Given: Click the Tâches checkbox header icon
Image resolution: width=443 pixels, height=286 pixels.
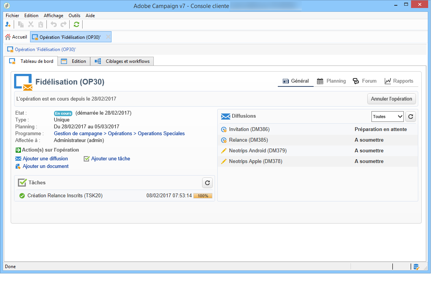Looking at the screenshot, I should (22, 182).
